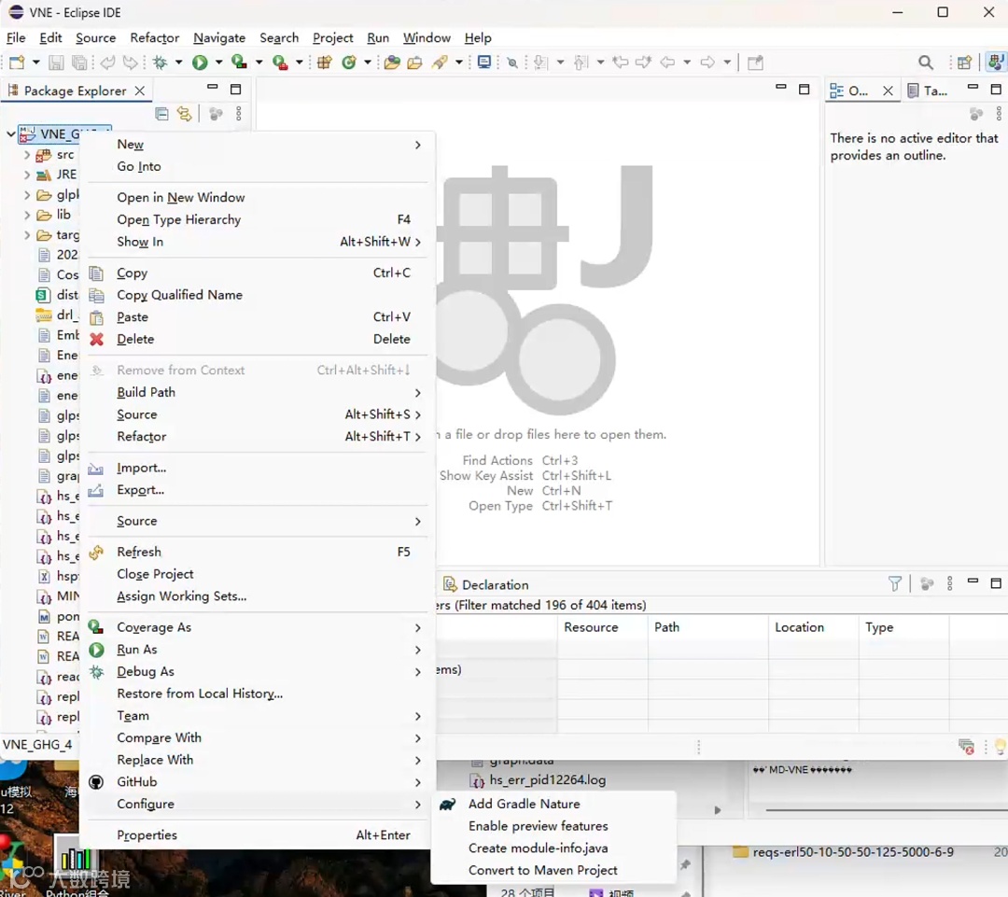The width and height of the screenshot is (1008, 897).
Task: Open the File menu
Action: click(x=16, y=38)
